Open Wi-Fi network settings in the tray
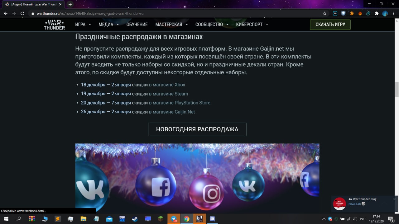The width and height of the screenshot is (399, 224). click(349, 219)
